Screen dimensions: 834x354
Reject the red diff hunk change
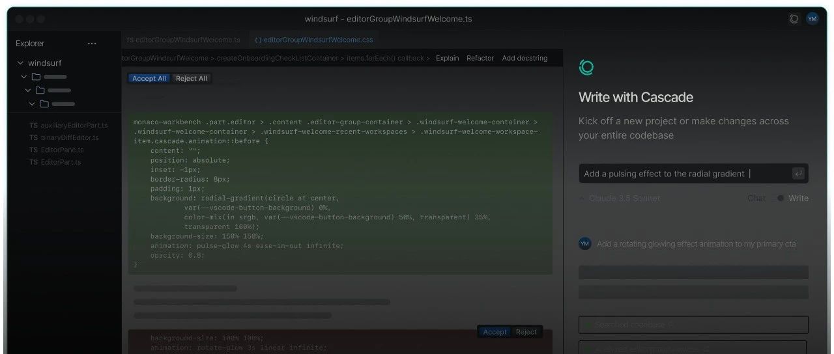(x=526, y=332)
